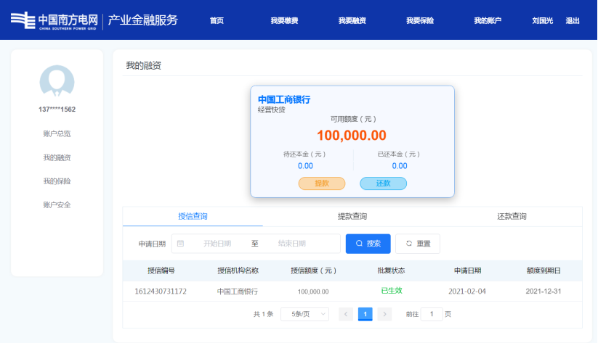Open 账户安全 in the sidebar

[57, 204]
